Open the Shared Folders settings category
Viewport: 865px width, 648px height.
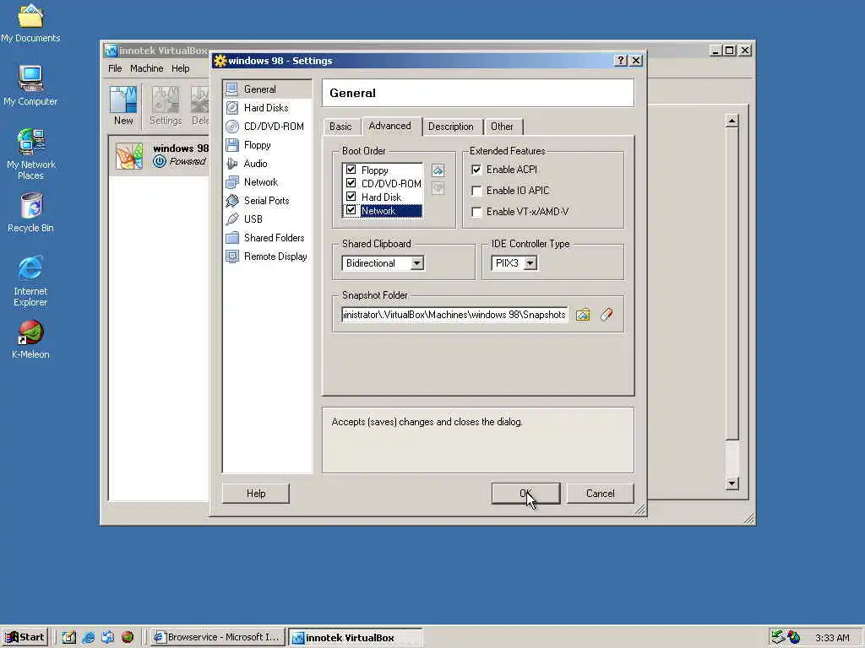click(x=266, y=237)
